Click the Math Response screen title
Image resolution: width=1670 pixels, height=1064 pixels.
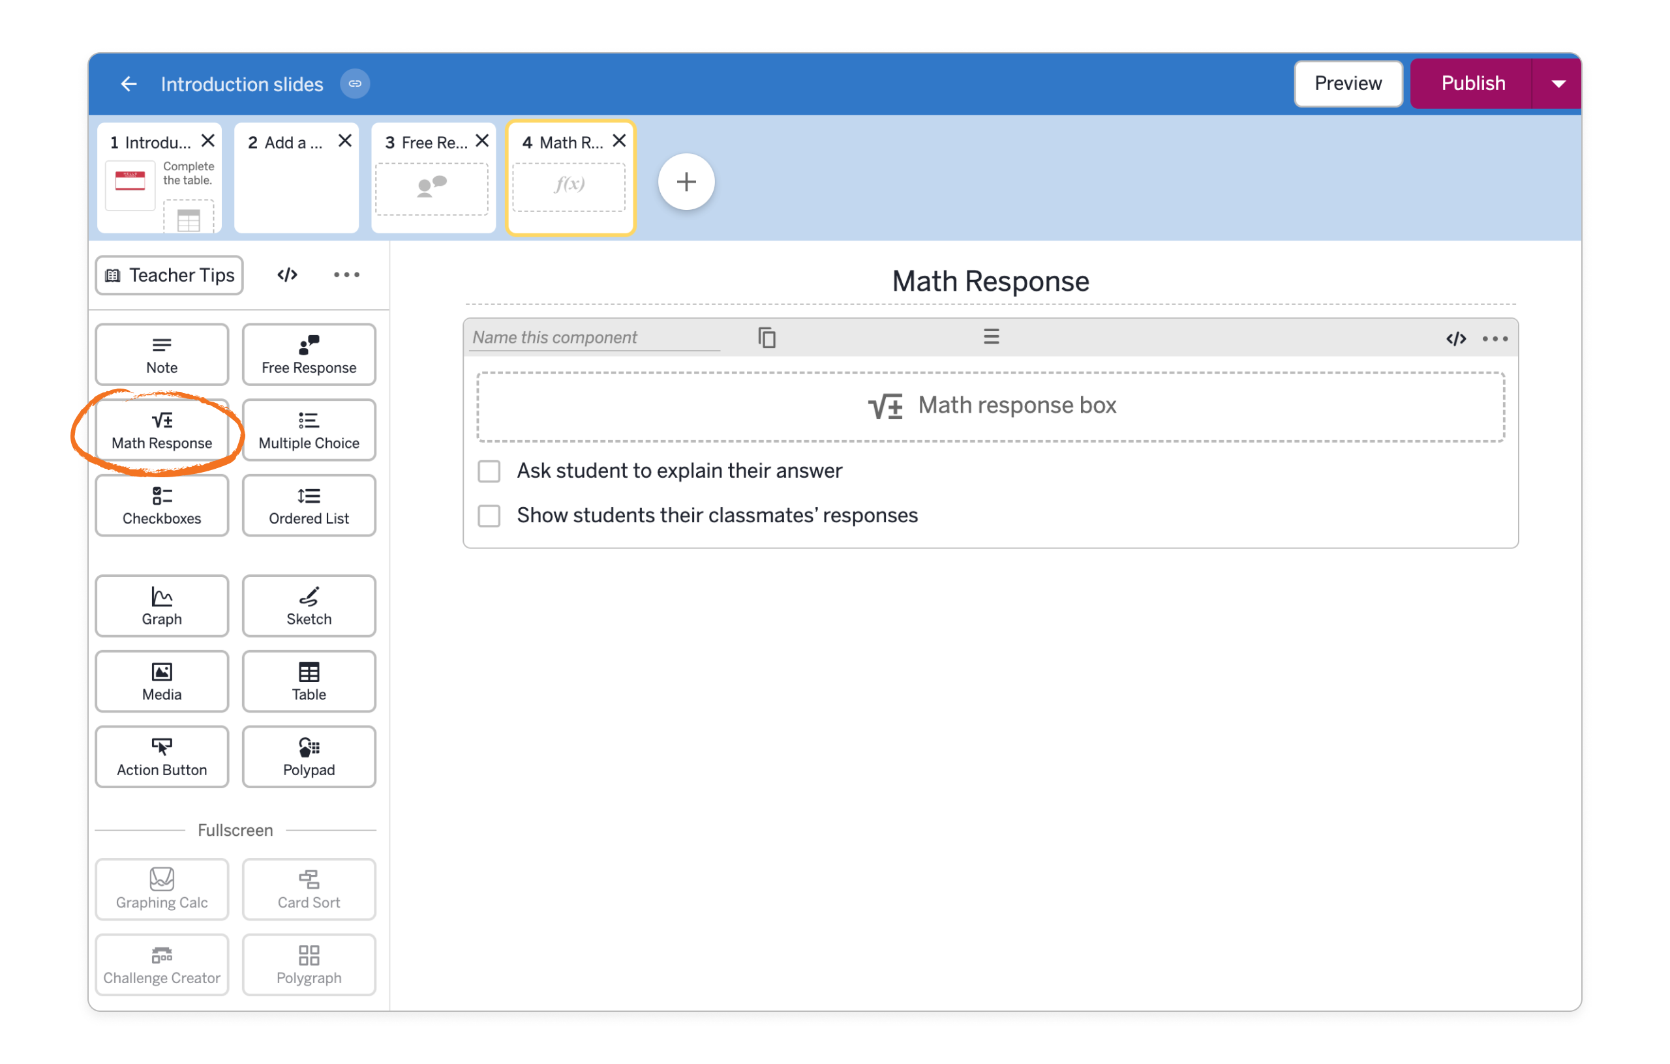tap(990, 282)
